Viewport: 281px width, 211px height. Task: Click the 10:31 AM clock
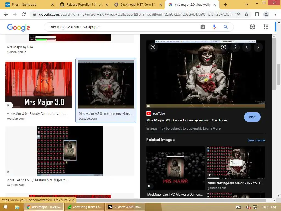point(269,207)
